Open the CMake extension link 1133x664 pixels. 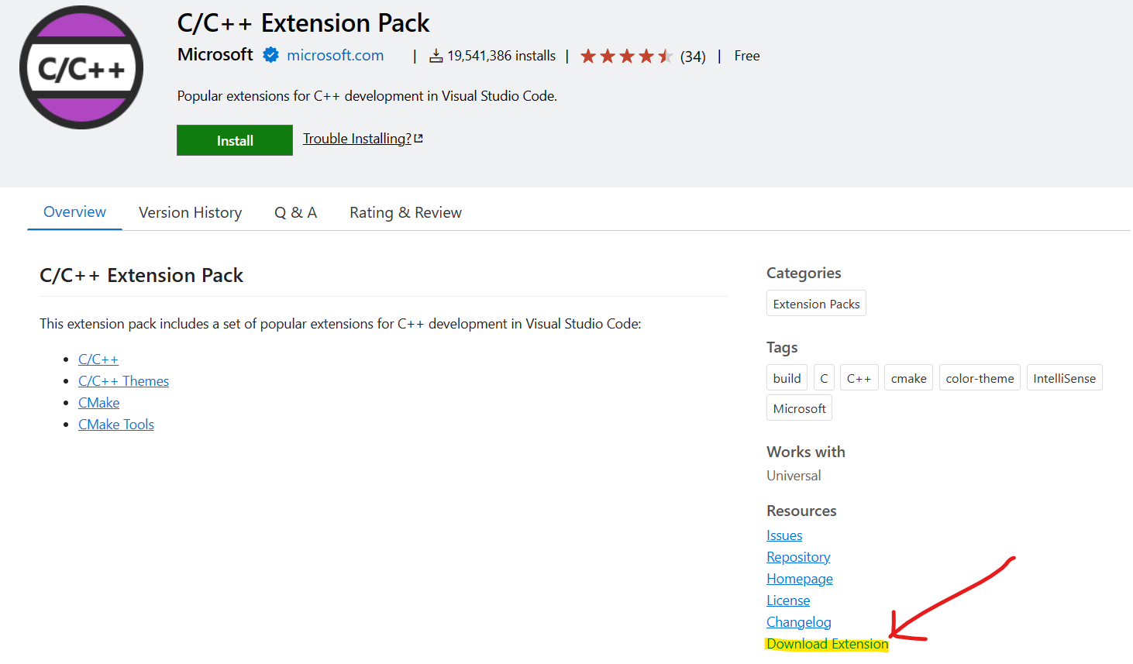[x=99, y=403]
